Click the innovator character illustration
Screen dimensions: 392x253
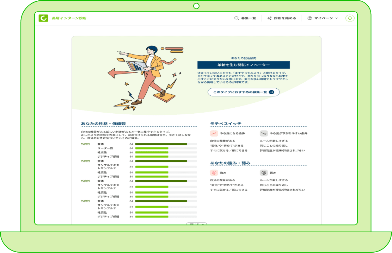[146, 78]
